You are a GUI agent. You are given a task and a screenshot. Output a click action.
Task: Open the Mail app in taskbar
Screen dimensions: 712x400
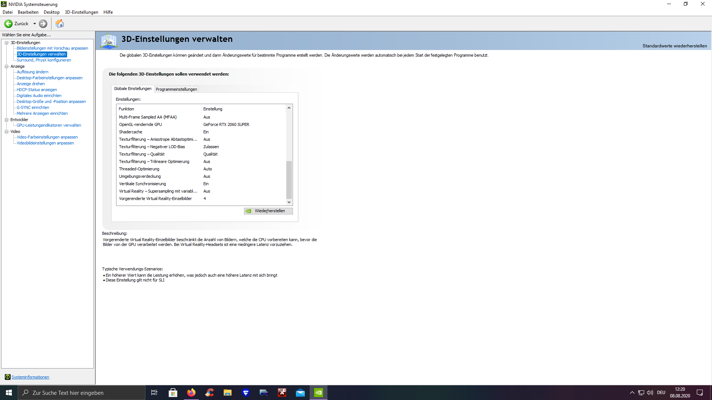[x=300, y=393]
